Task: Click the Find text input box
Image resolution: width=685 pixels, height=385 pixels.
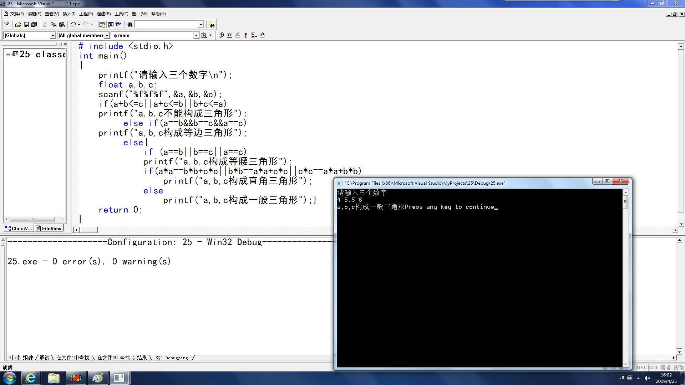Action: pos(166,25)
